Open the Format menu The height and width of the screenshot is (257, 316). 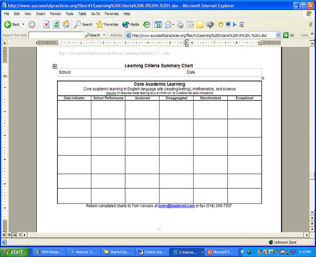55,14
